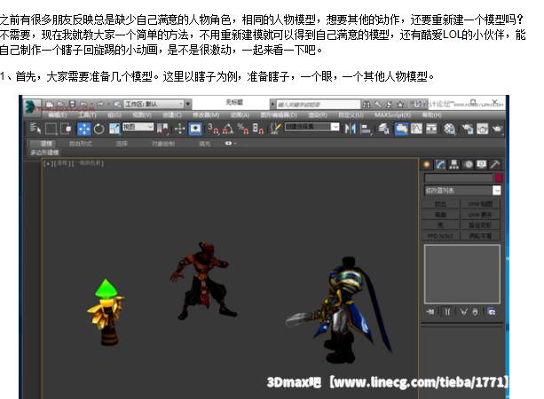Click the 挤出 modifier button
This screenshot has width=544, height=399.
tap(440, 204)
